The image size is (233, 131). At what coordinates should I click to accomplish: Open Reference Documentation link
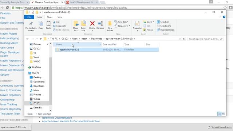(57, 118)
